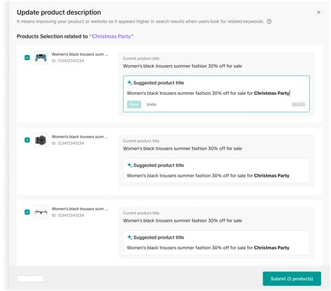Click the camera product thumbnail
This screenshot has width=331, height=291.
point(41,140)
